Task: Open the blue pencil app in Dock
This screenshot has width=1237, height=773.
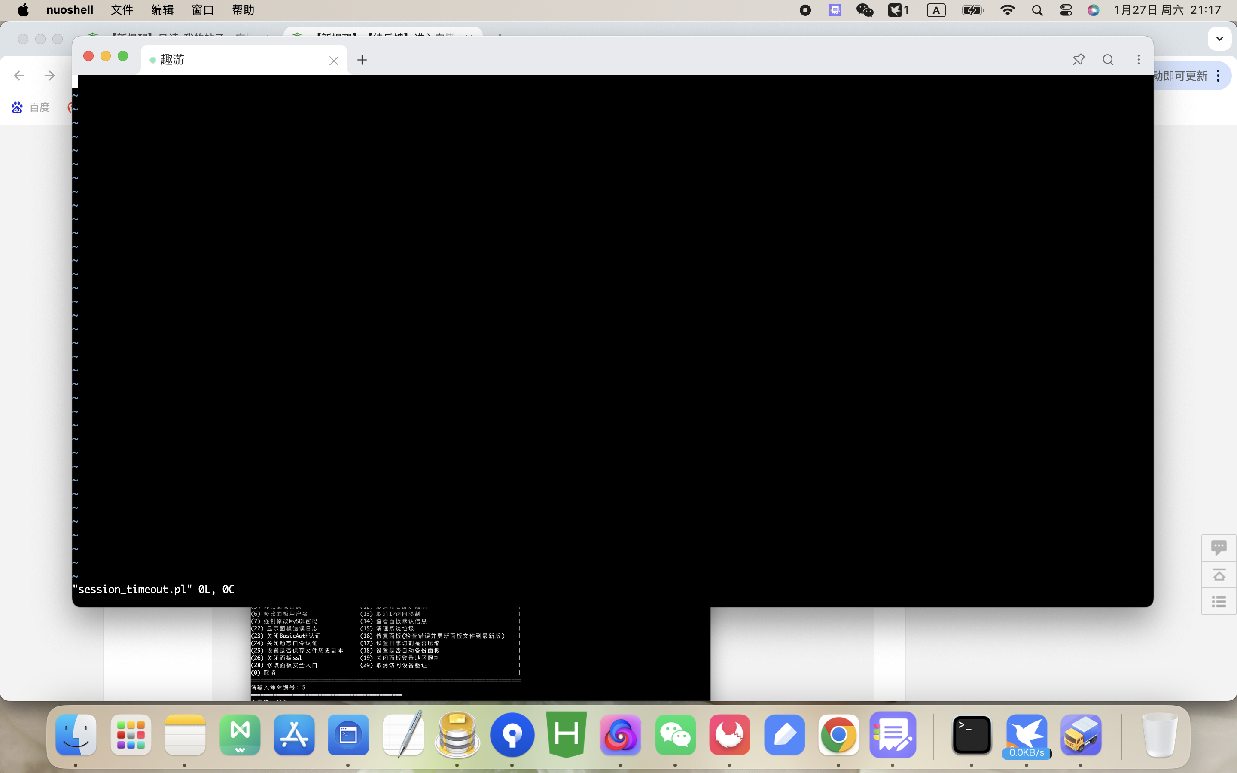Action: click(x=784, y=735)
